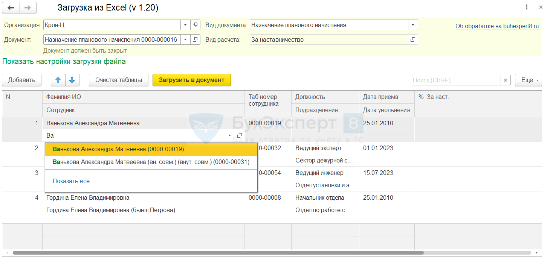Open the Еще dropdown menu
Image resolution: width=553 pixels, height=258 pixels.
pos(529,80)
